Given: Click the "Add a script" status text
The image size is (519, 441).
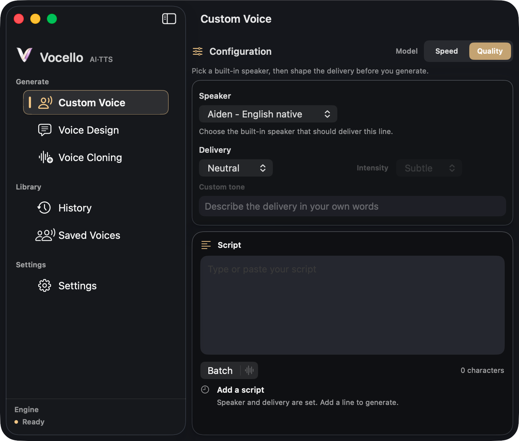Looking at the screenshot, I should pos(240,390).
